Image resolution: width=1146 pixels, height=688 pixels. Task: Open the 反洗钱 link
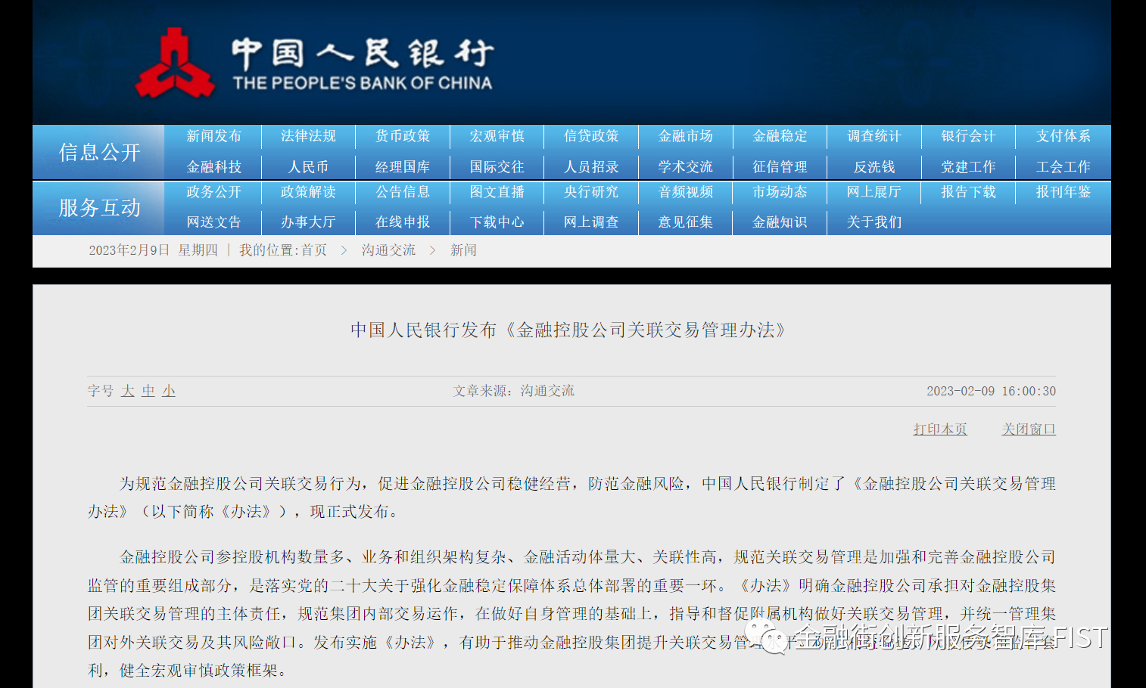pyautogui.click(x=874, y=167)
